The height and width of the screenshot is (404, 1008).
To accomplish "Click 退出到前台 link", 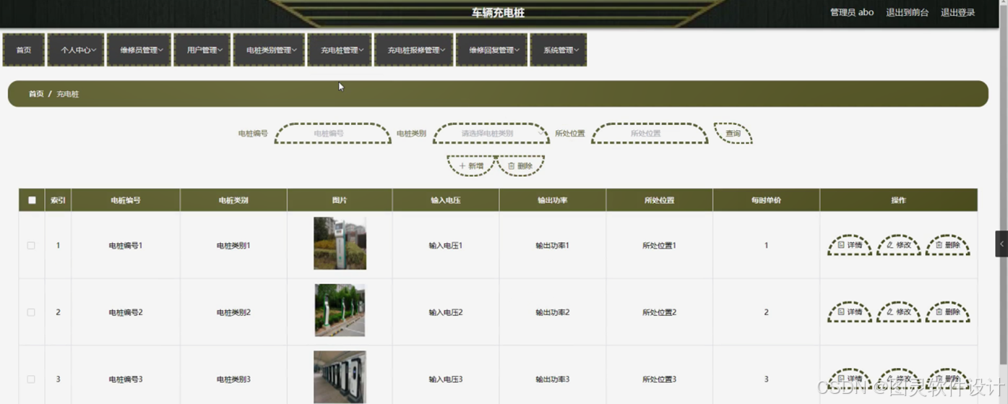I will coord(907,12).
